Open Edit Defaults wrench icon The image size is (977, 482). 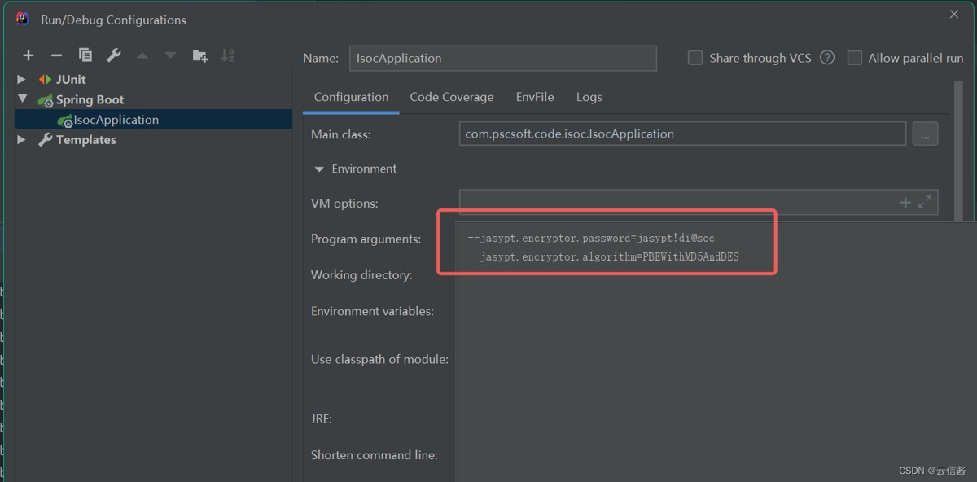pos(114,55)
